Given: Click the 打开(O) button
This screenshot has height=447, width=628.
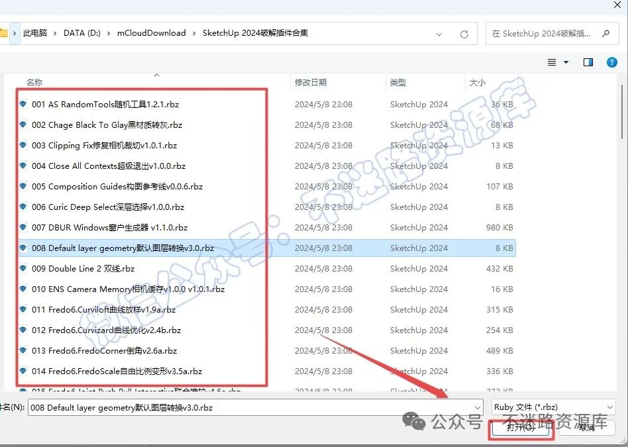Looking at the screenshot, I should coord(520,427).
